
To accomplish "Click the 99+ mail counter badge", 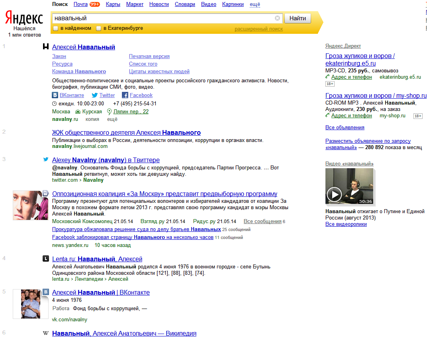I will [x=95, y=4].
